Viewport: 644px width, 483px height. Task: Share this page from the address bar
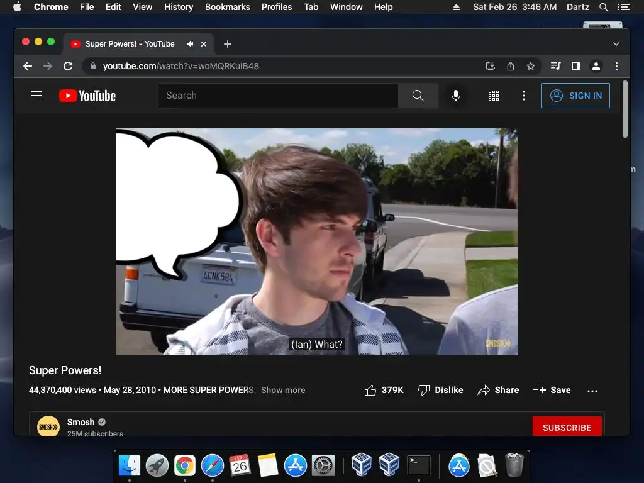[x=511, y=66]
